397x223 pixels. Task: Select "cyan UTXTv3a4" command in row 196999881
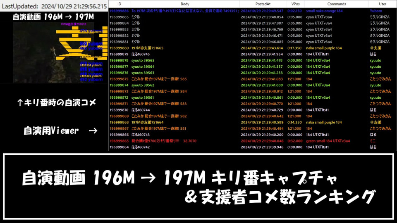click(x=319, y=42)
